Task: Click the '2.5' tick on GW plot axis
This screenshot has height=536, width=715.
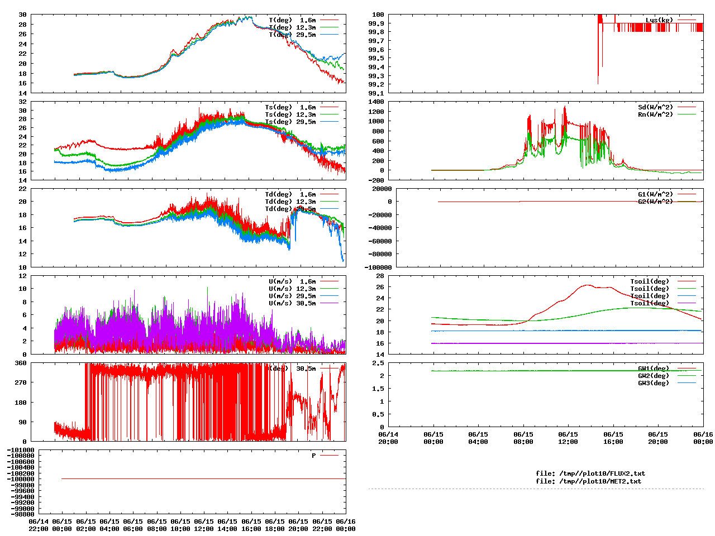Action: [378, 363]
